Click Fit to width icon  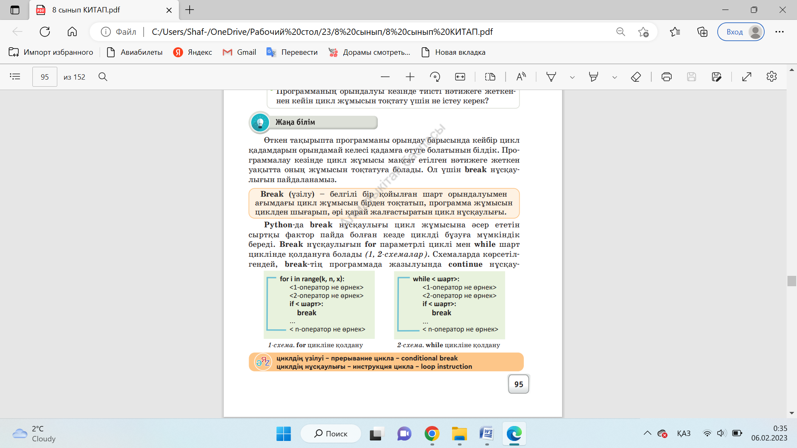point(460,77)
